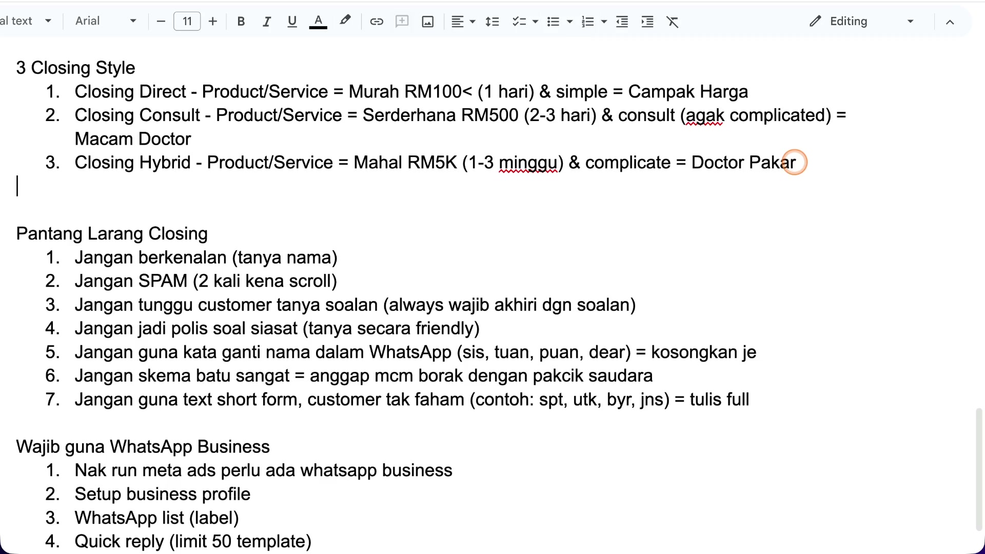
Task: Open the text color picker
Action: 318,22
